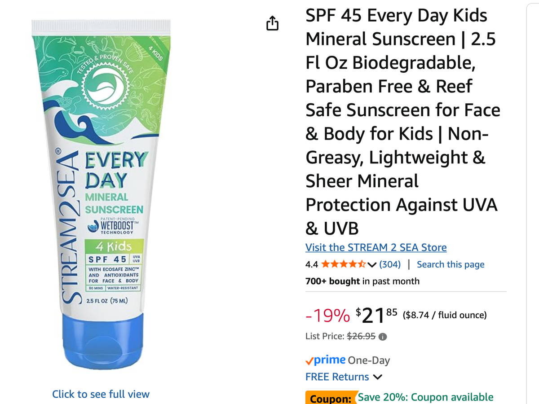Open the 304 customer reviews link
539x404 pixels.
click(390, 264)
